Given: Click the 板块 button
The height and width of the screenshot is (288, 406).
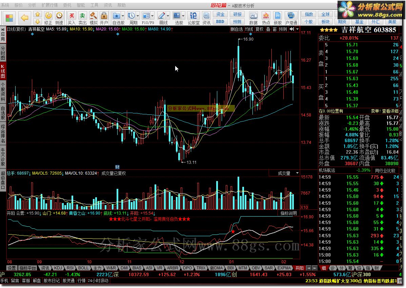Looking at the screenshot, I should tap(325, 22).
